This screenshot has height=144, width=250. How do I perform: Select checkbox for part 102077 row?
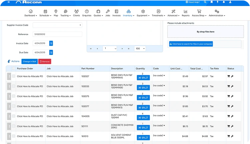click(x=14, y=106)
